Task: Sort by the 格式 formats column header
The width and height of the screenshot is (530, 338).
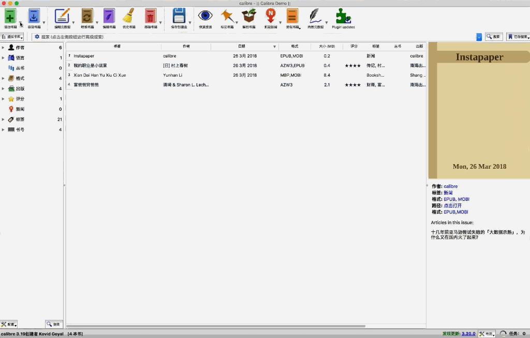Action: pyautogui.click(x=295, y=46)
